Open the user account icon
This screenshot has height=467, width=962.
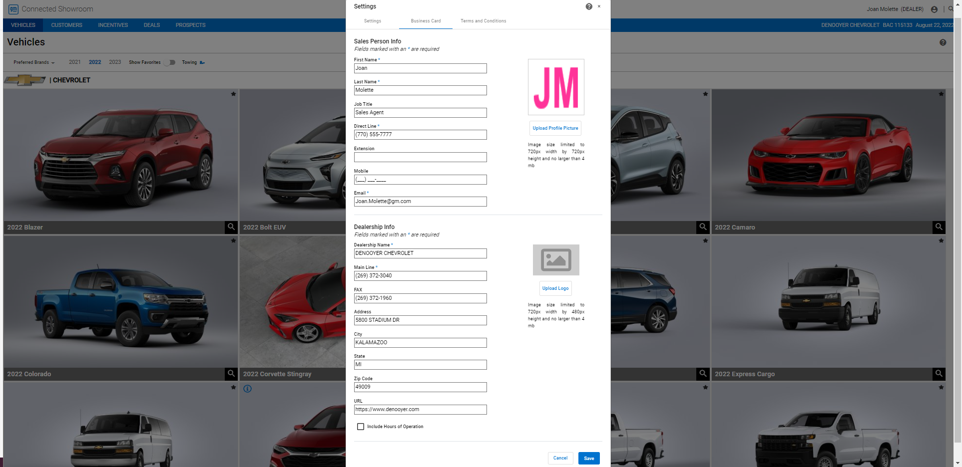click(x=934, y=9)
